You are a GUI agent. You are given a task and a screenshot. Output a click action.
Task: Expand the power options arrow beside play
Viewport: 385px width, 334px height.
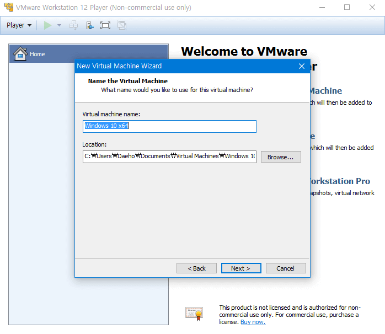(59, 25)
